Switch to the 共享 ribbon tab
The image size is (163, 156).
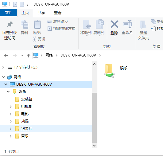[41, 13]
